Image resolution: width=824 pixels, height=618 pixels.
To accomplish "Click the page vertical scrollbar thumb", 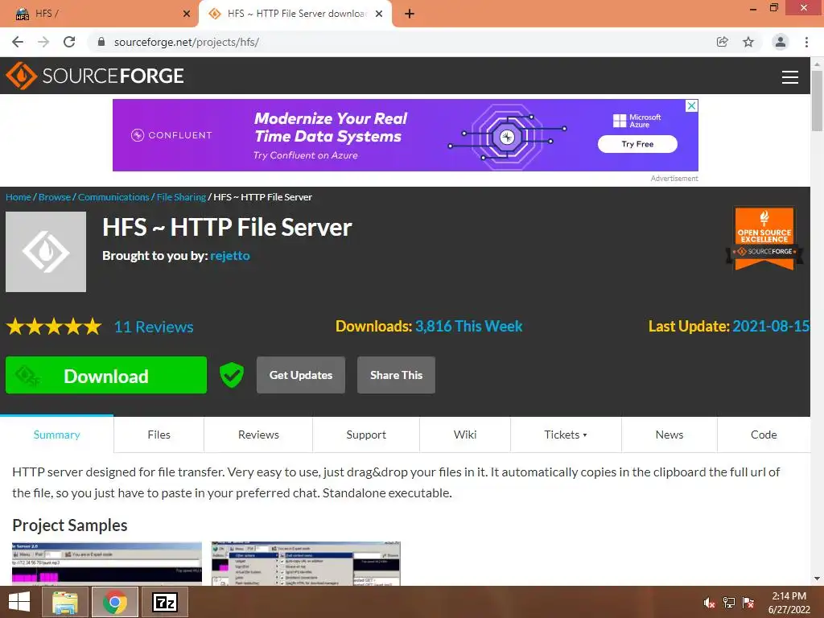I will click(x=818, y=100).
